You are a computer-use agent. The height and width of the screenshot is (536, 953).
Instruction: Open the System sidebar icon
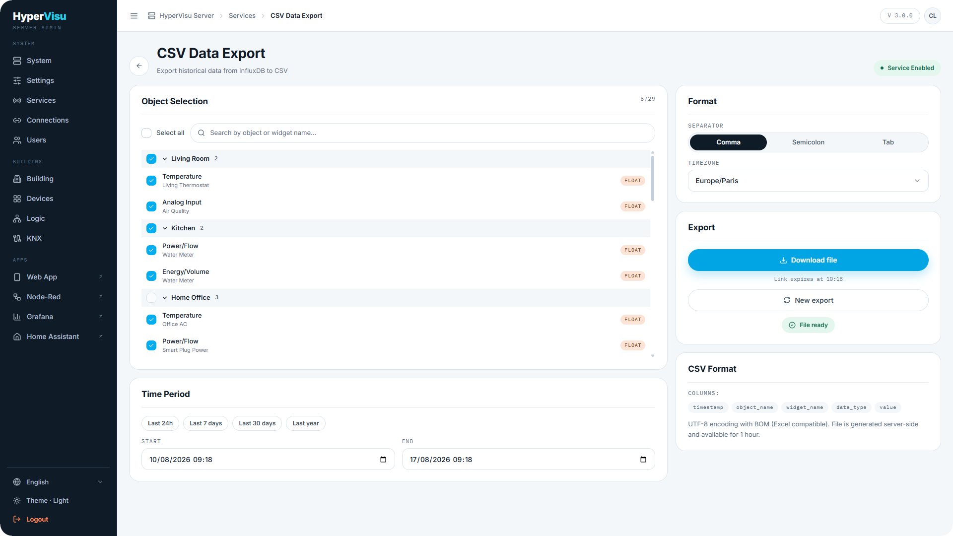(x=17, y=61)
